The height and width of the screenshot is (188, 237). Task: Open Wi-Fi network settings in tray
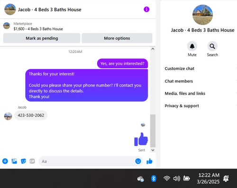coord(167,179)
